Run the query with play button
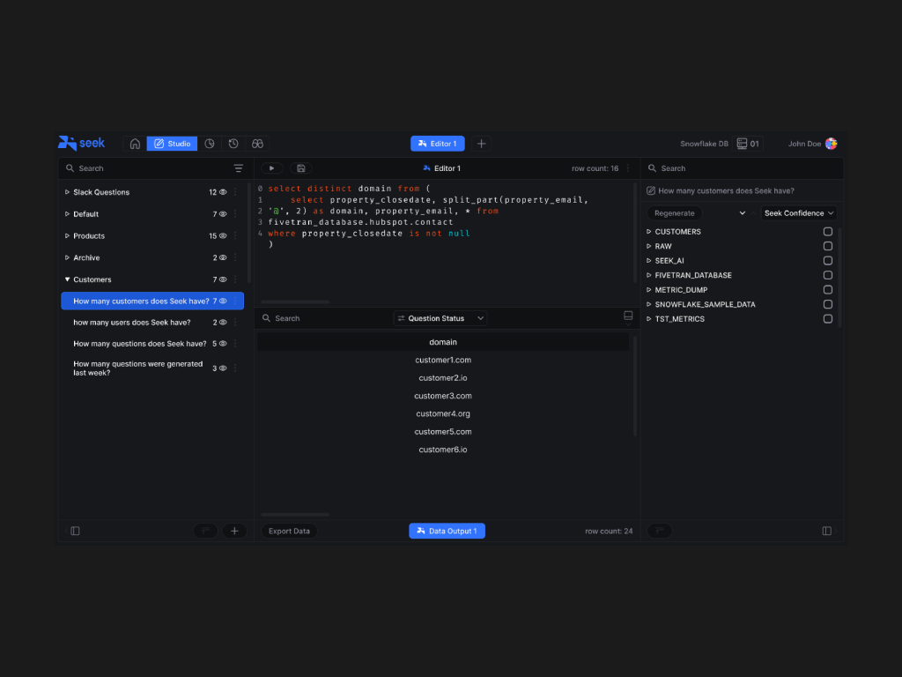This screenshot has height=677, width=902. (272, 168)
